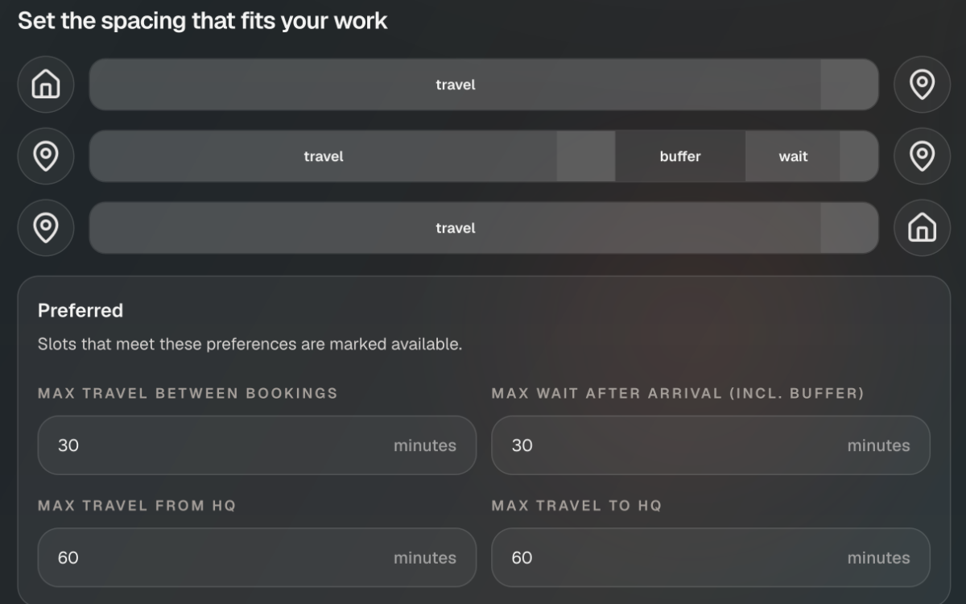Select the wait segment in the middle bar

click(x=793, y=156)
